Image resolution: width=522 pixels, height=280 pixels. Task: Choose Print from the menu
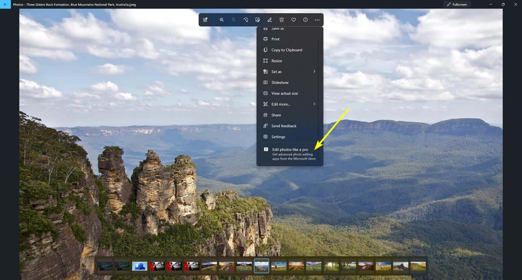pos(290,39)
